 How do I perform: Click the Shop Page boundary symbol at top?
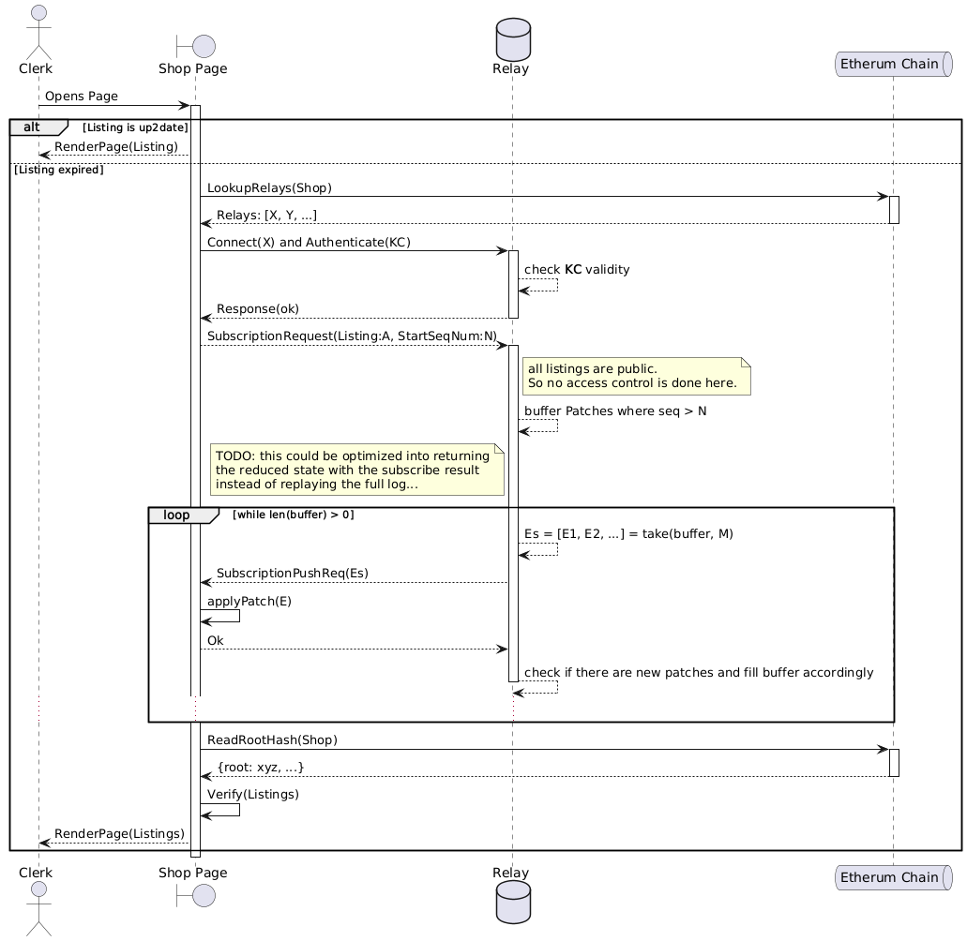click(196, 46)
